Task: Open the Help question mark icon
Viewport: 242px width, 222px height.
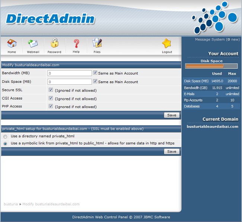Action: [x=76, y=44]
